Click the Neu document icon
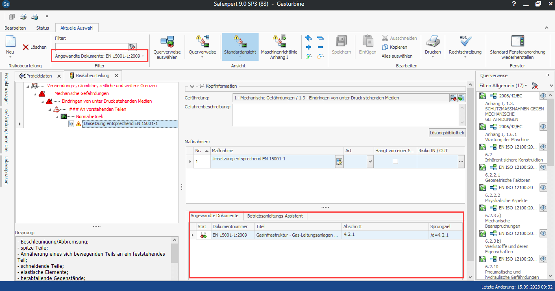Screen dimensions: 555x291 coord(10,42)
